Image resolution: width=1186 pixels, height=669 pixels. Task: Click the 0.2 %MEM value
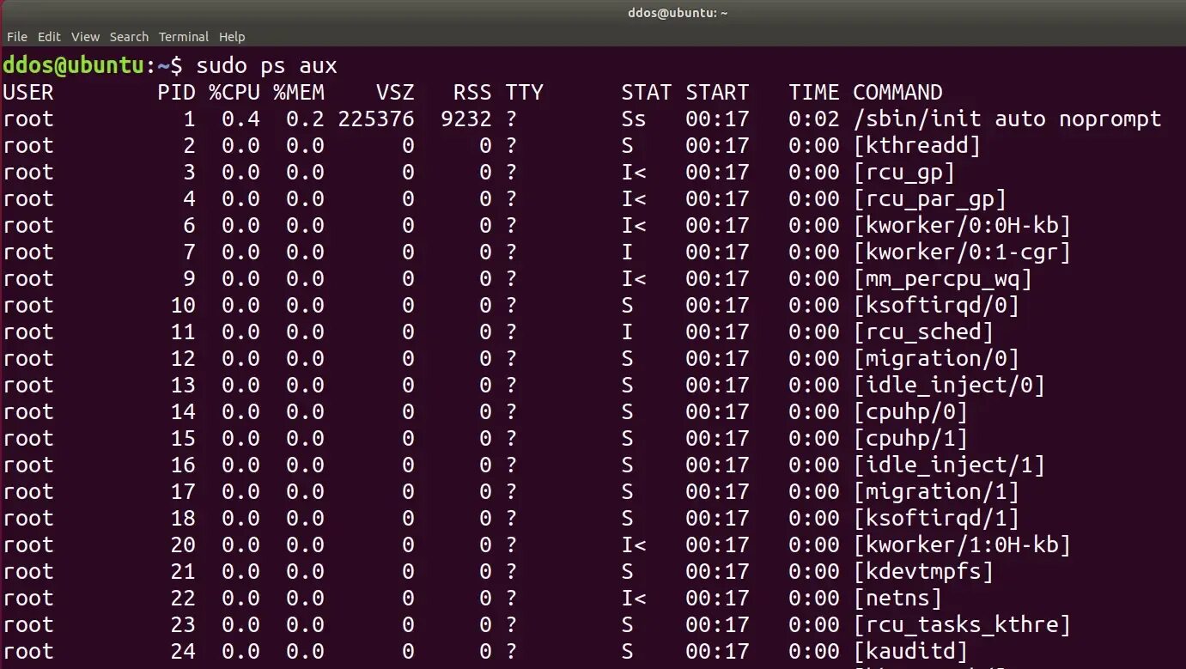coord(306,119)
